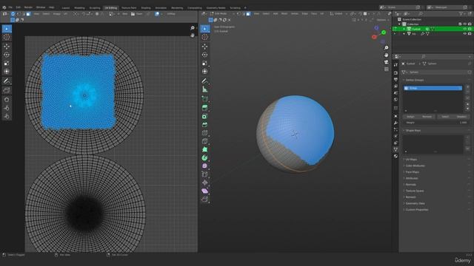Select the Transform tool in UV editor toolbar
The height and width of the screenshot is (266, 474).
pyautogui.click(x=7, y=72)
